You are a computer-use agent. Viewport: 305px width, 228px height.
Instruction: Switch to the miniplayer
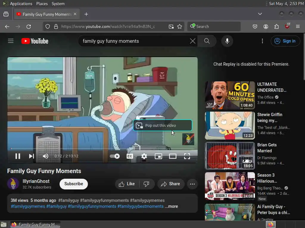158,156
